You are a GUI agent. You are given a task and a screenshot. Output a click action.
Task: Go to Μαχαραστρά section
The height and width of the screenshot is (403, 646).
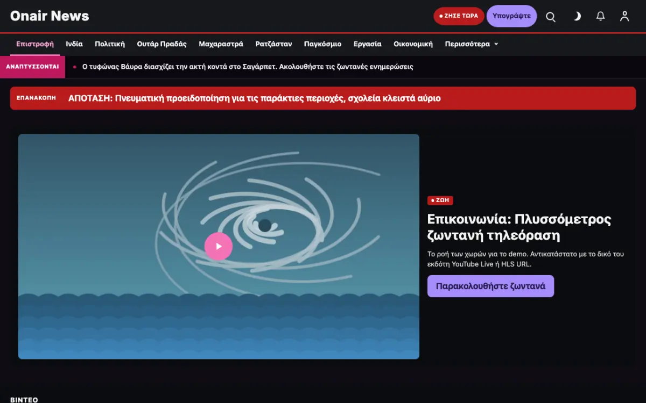pyautogui.click(x=221, y=44)
